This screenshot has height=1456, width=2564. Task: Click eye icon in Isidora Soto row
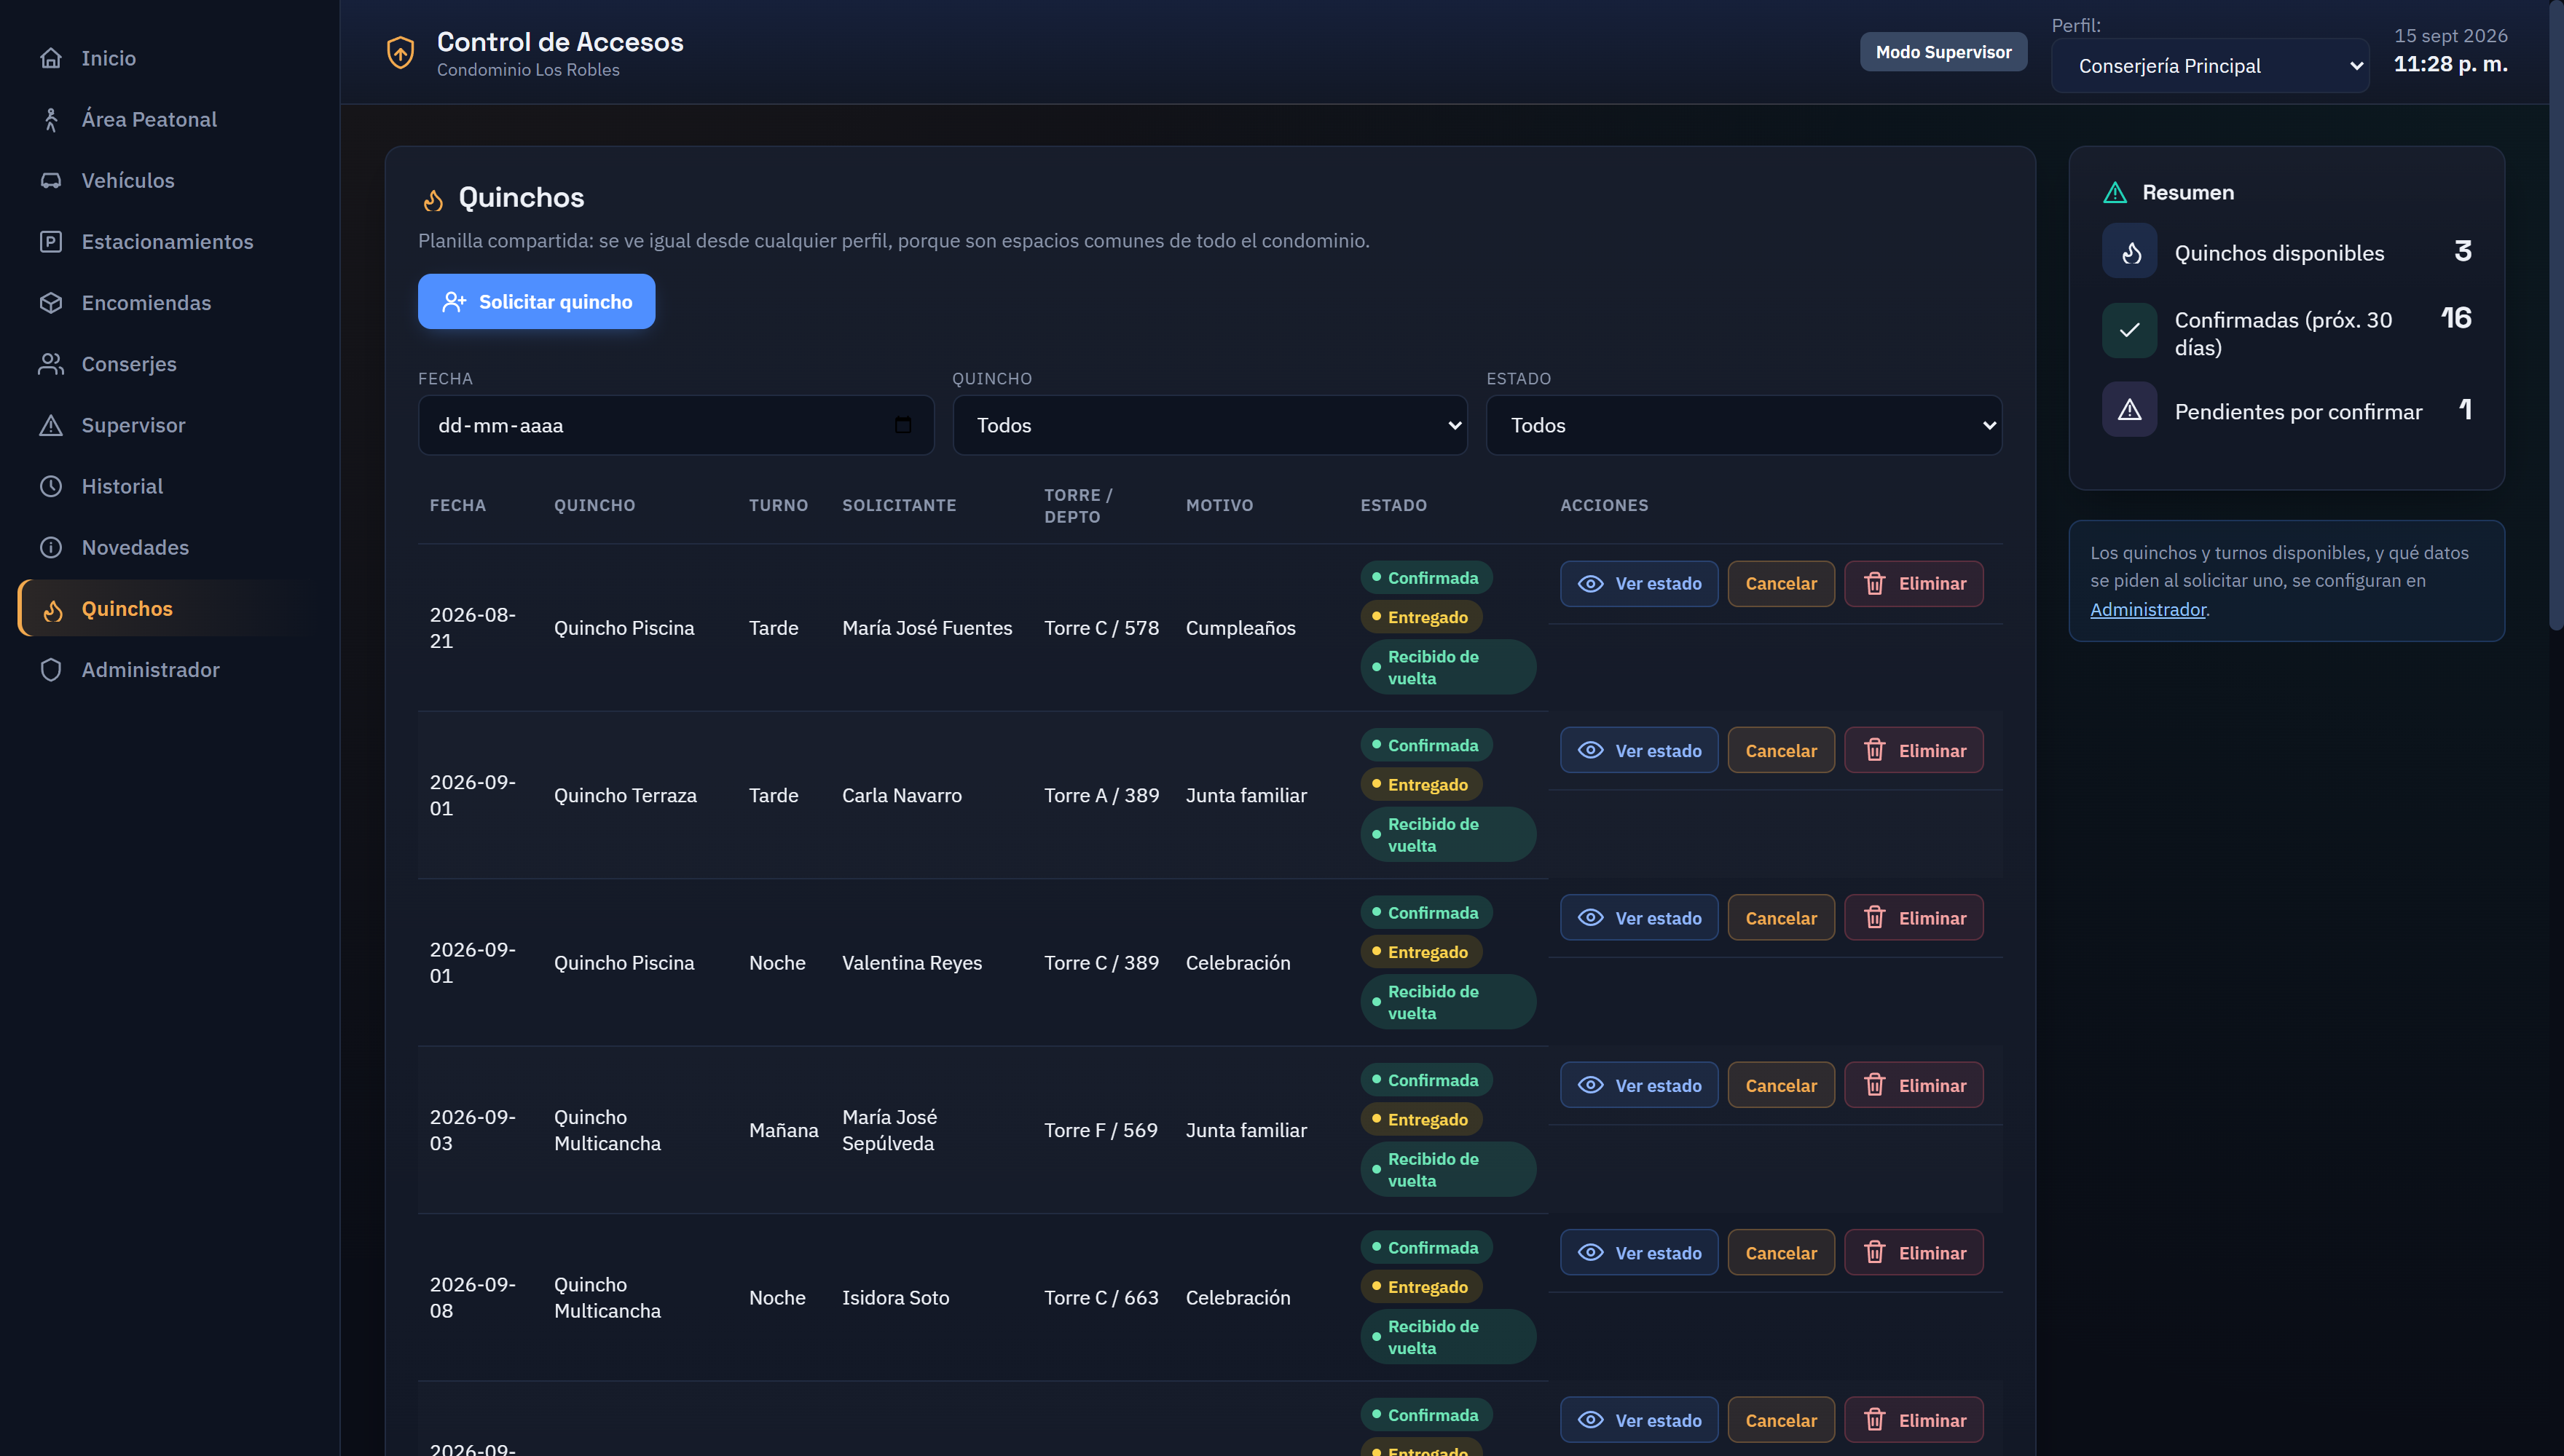[1591, 1252]
